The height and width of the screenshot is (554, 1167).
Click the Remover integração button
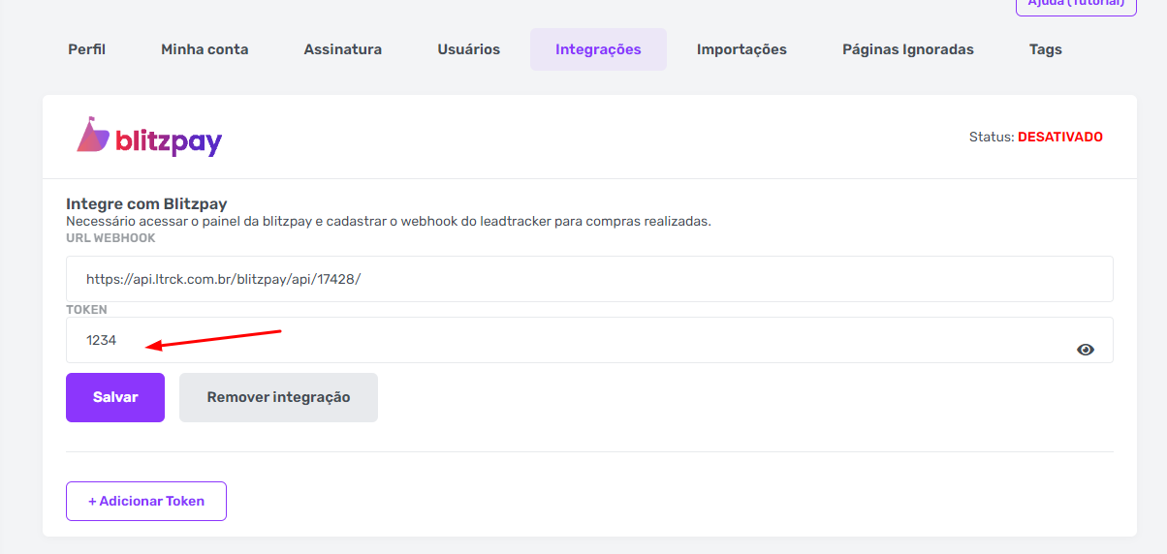pos(278,397)
